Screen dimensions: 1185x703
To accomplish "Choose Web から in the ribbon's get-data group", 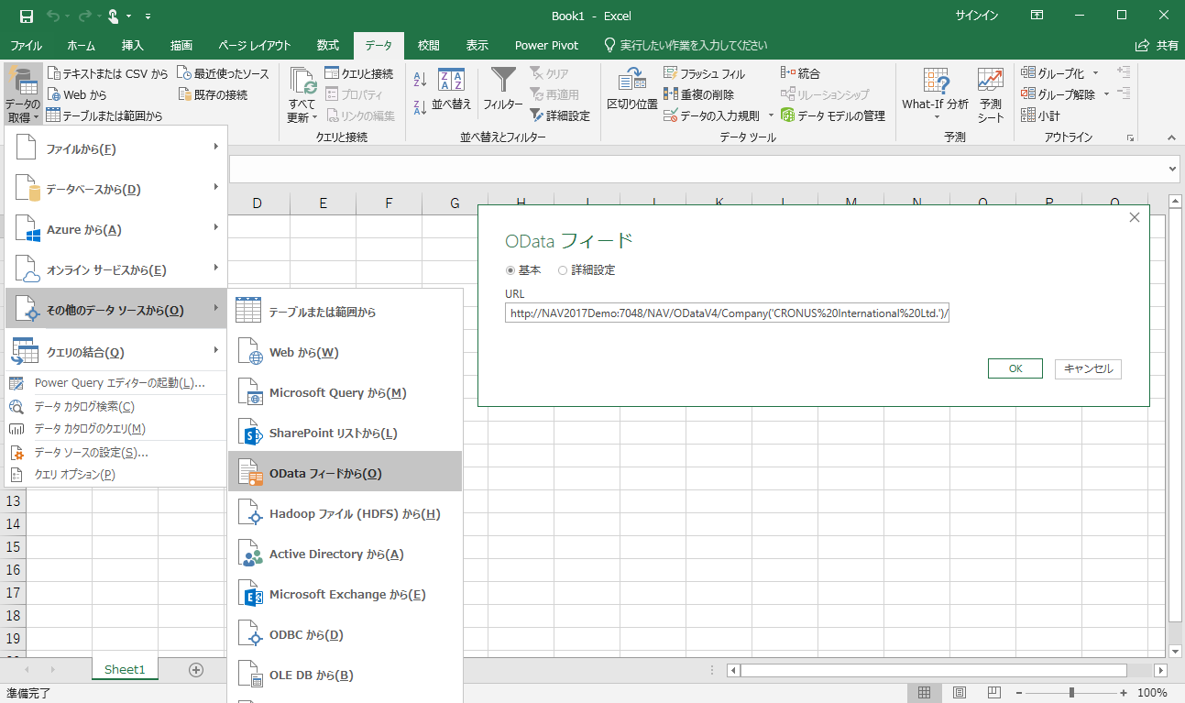I will 77,94.
